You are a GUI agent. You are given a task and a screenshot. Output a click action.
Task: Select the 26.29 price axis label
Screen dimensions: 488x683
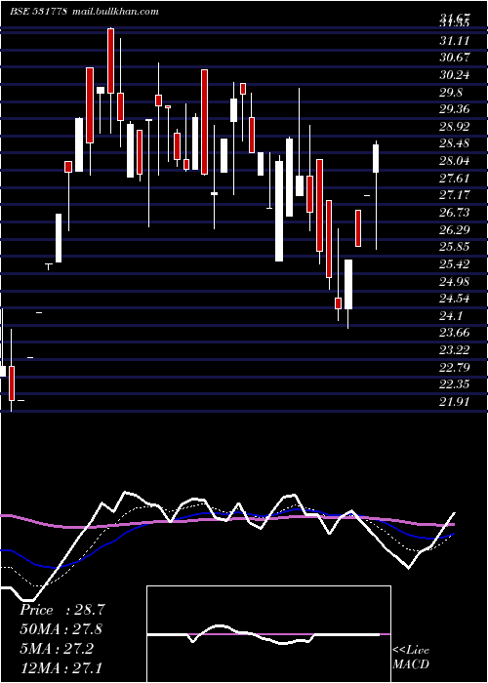point(455,229)
